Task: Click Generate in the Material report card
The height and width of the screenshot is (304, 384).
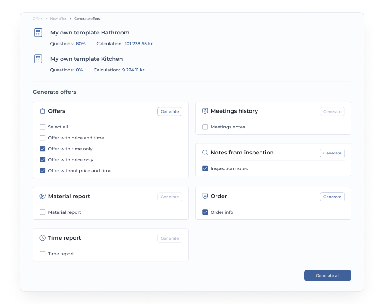Action: [170, 197]
